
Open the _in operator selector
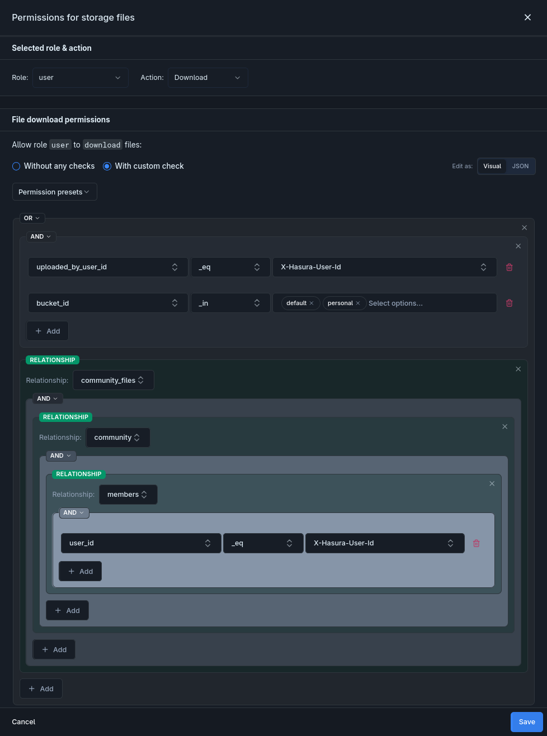230,303
